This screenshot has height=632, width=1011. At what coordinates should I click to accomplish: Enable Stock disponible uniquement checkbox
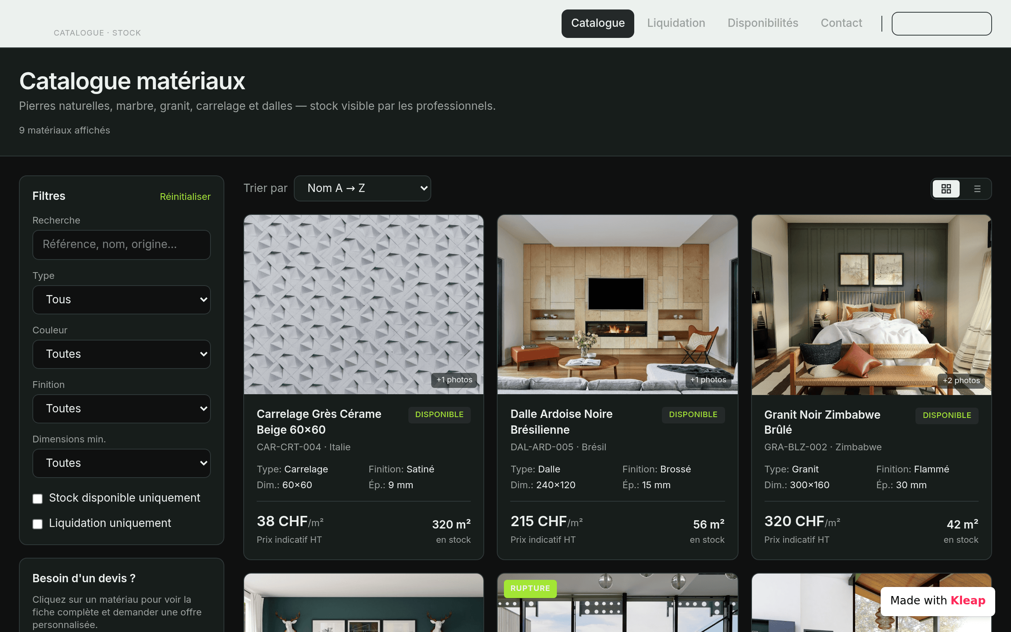(38, 498)
